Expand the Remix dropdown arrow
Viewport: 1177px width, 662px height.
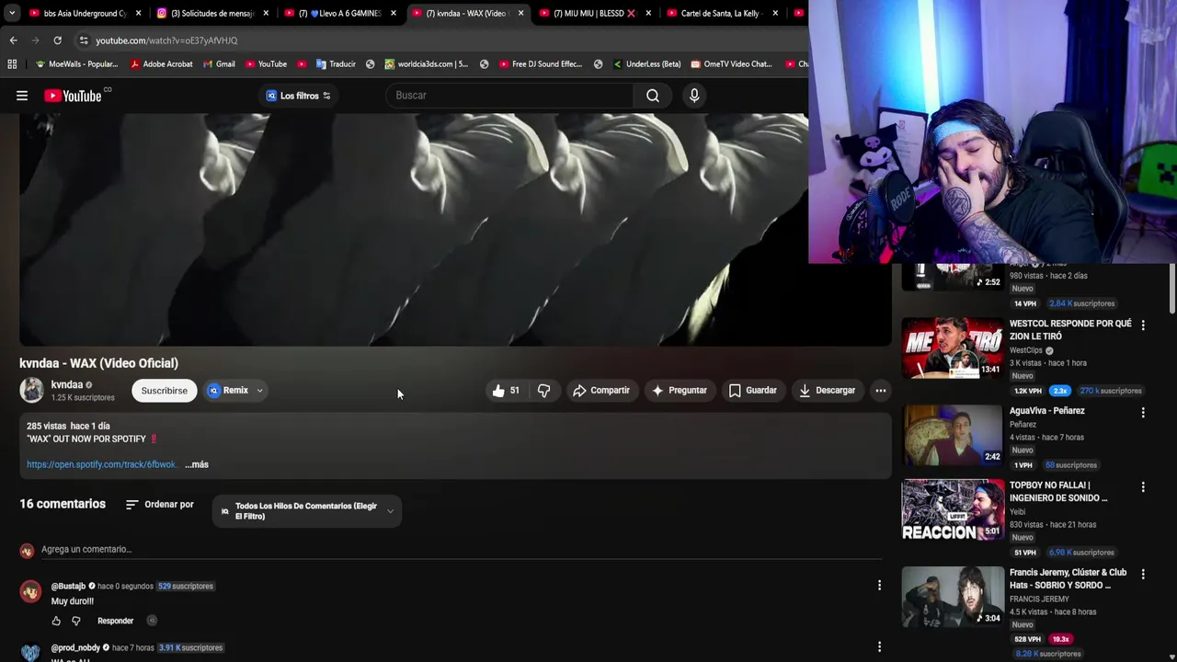point(259,391)
